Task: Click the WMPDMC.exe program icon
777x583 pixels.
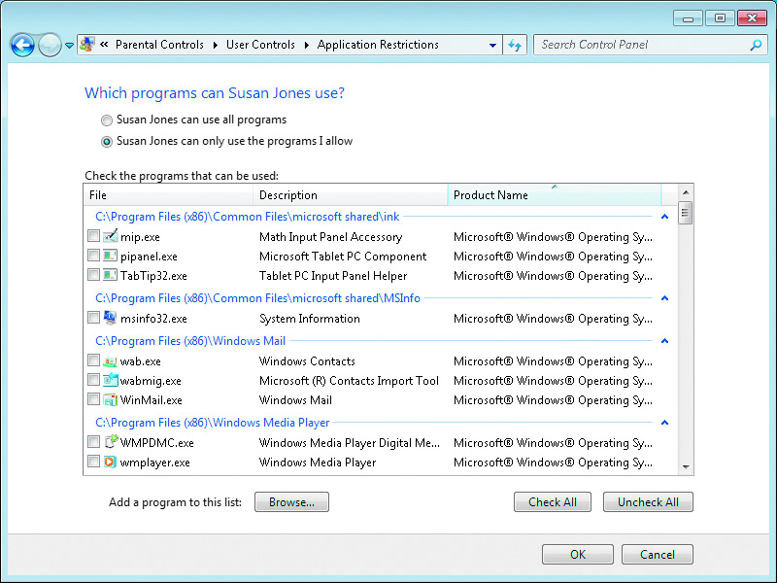Action: 111,441
